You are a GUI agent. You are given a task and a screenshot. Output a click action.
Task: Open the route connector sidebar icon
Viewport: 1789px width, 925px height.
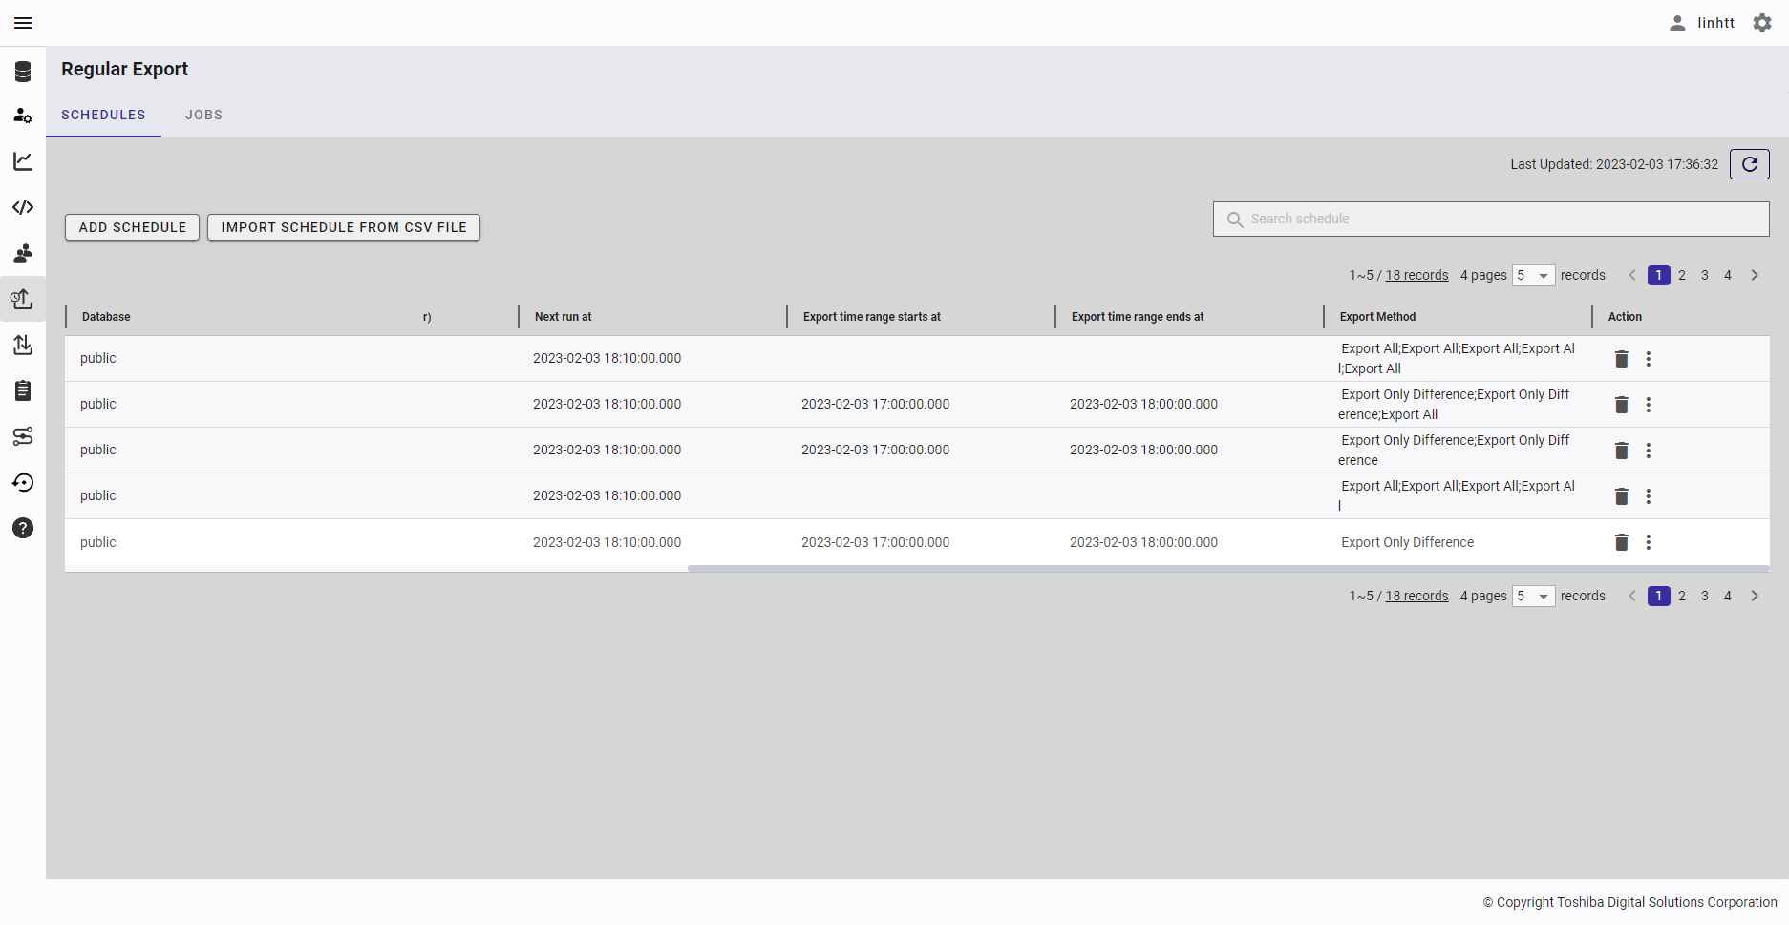pos(23,436)
